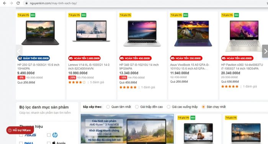Open the 5 đánh giá reviews link
Screen dimensions: 268x144
point(97,82)
